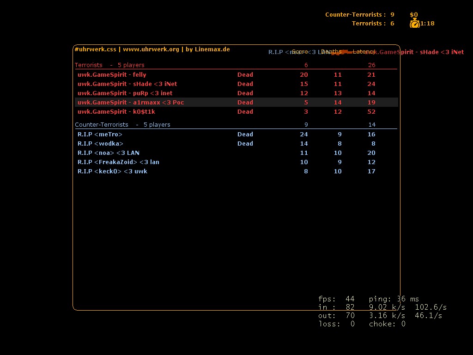Click the Latency column header

pyautogui.click(x=364, y=52)
